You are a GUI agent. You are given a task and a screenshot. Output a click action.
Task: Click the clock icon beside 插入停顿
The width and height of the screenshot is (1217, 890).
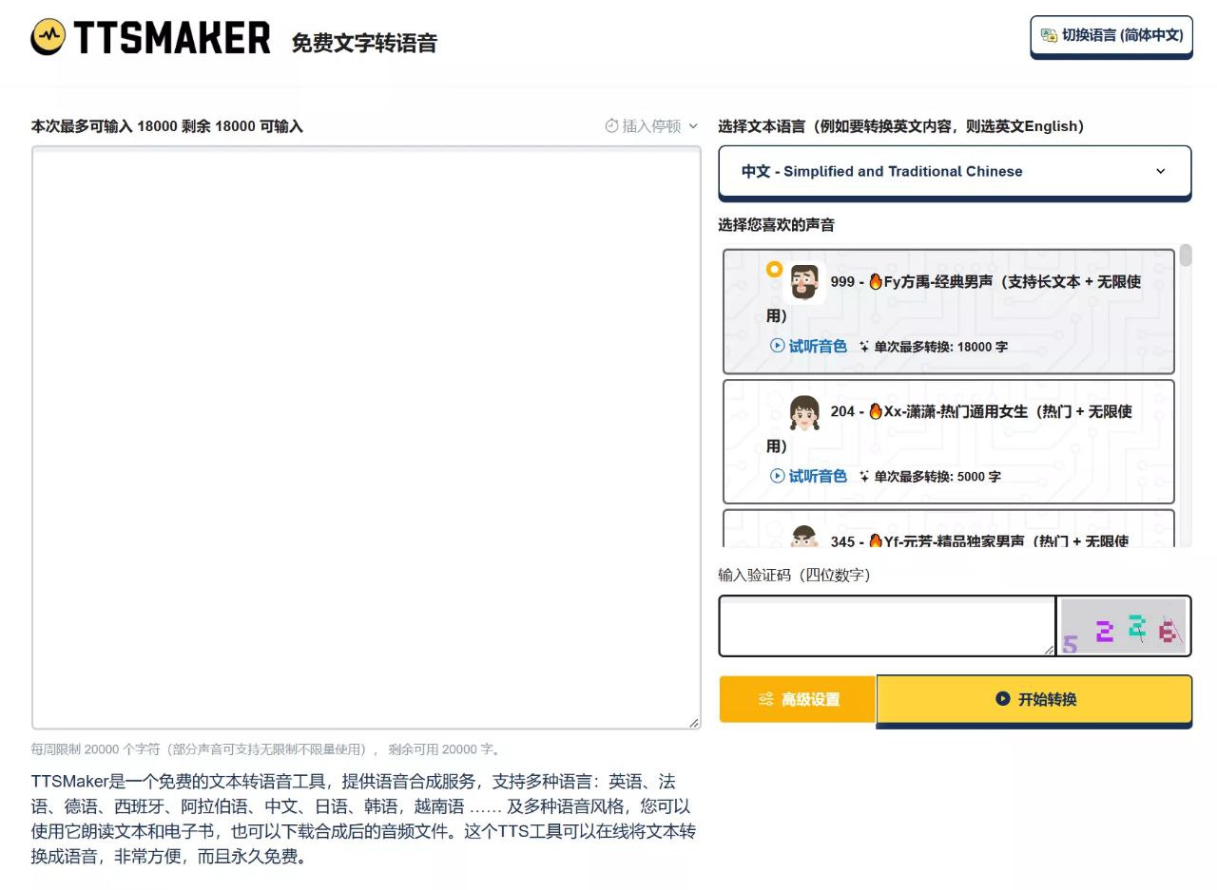pyautogui.click(x=611, y=125)
